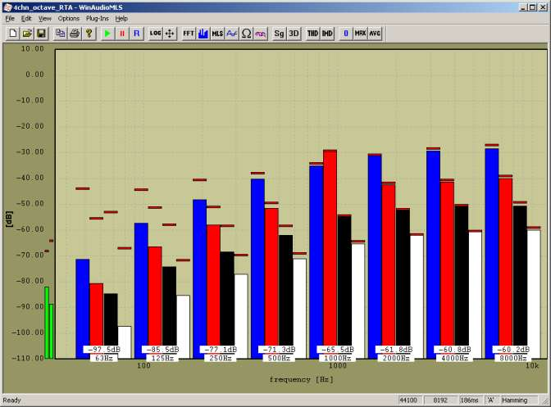Click the Omega impedance icon
Viewport: 551px width, 407px height.
tap(246, 34)
